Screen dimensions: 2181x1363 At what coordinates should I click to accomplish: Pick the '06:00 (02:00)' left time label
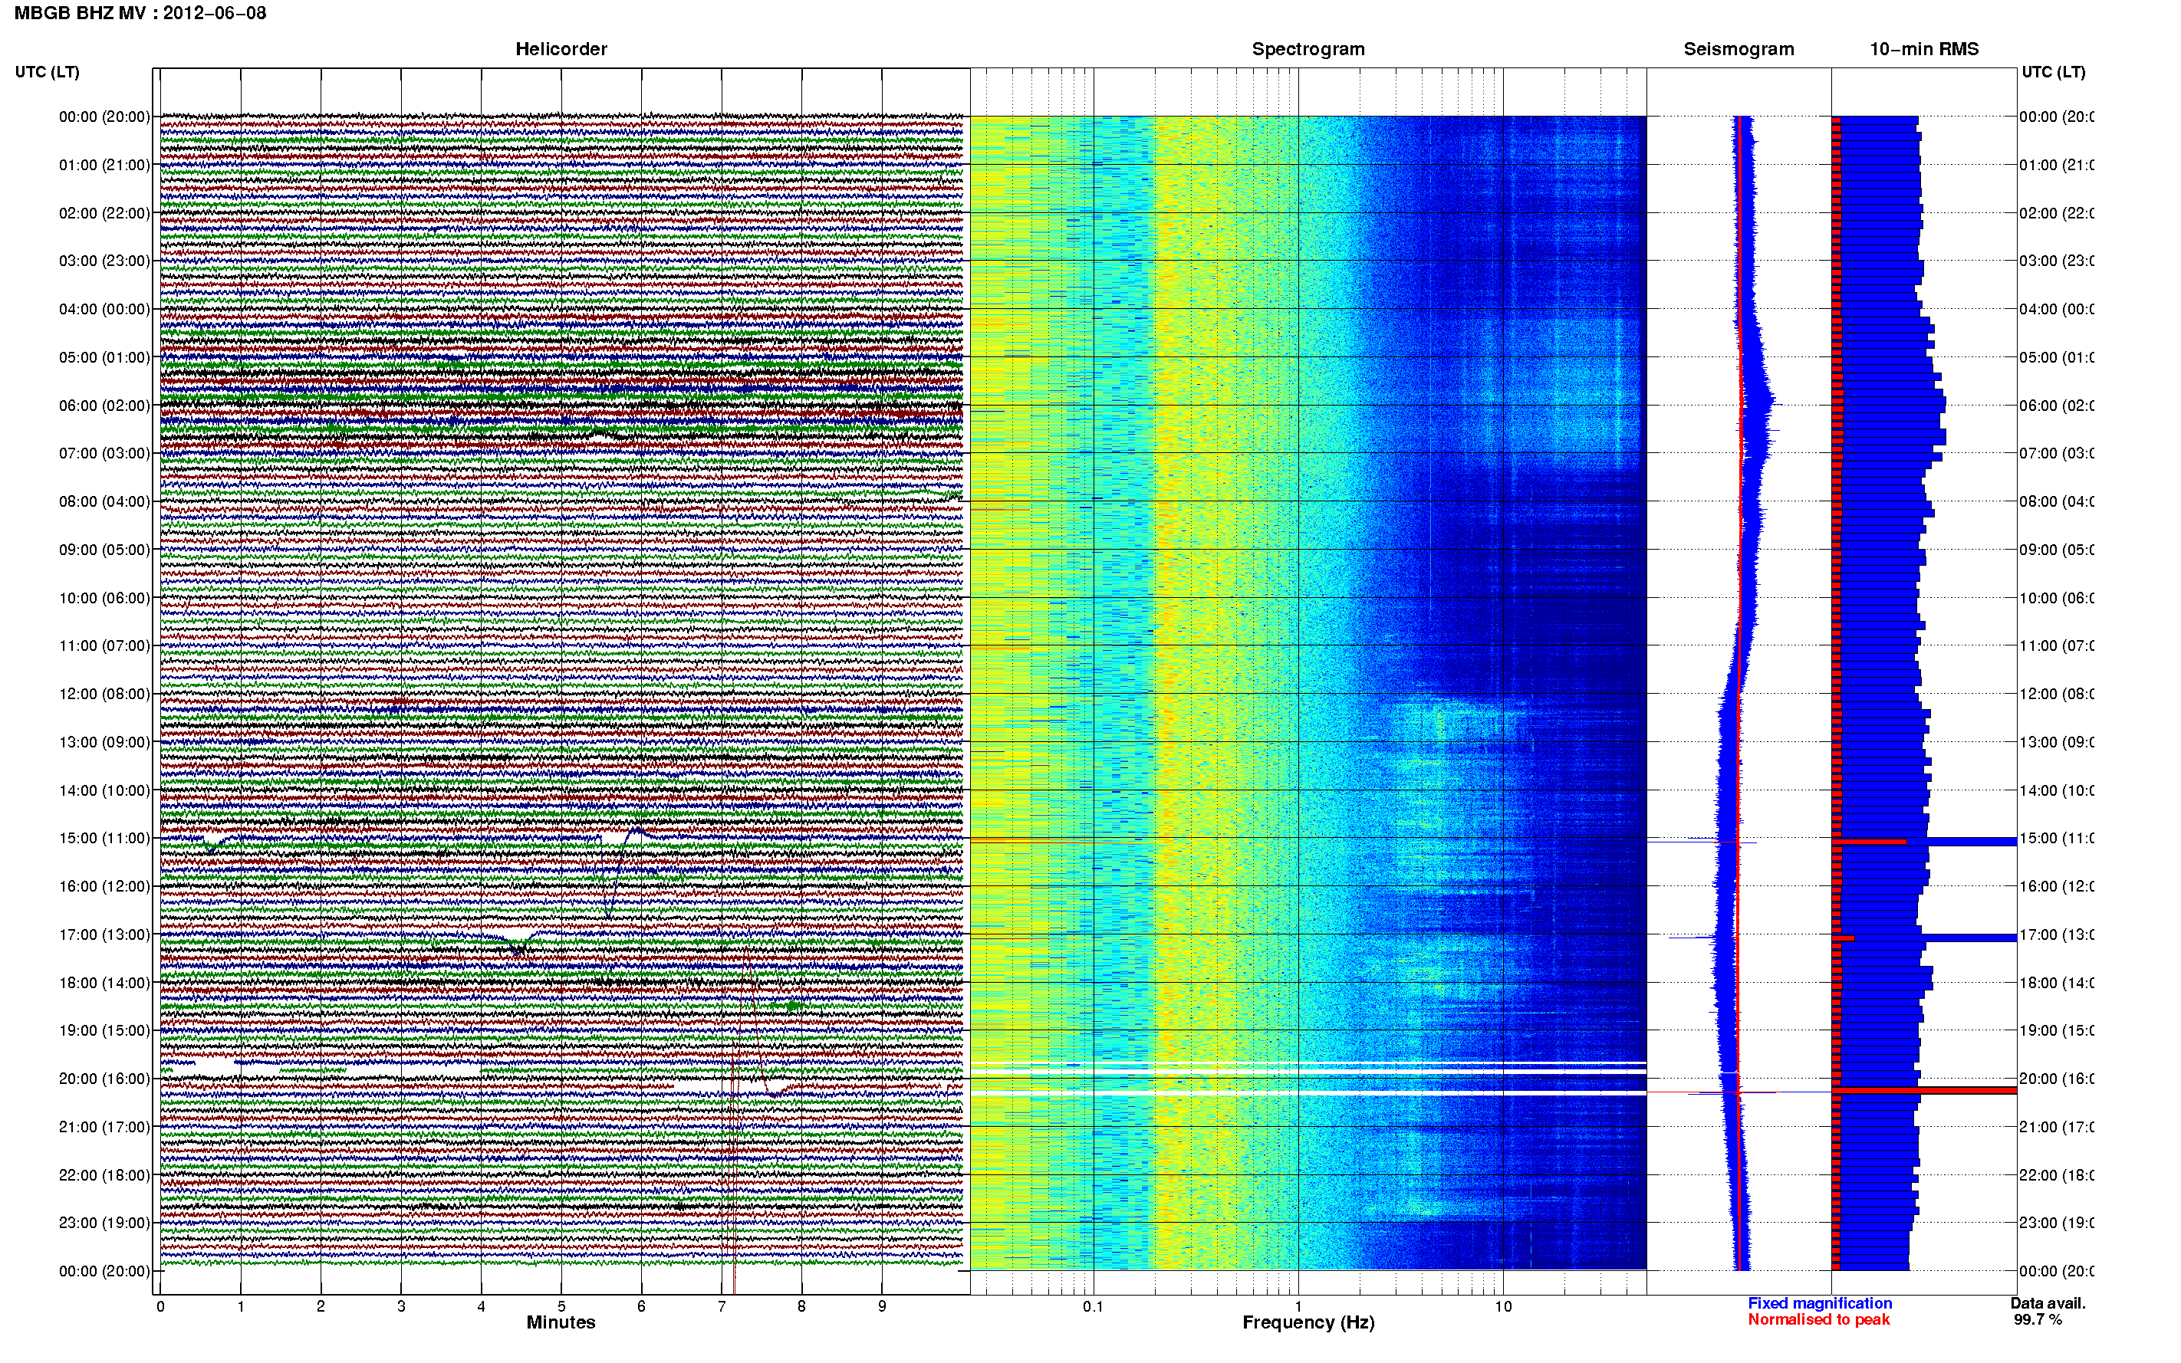click(x=104, y=406)
